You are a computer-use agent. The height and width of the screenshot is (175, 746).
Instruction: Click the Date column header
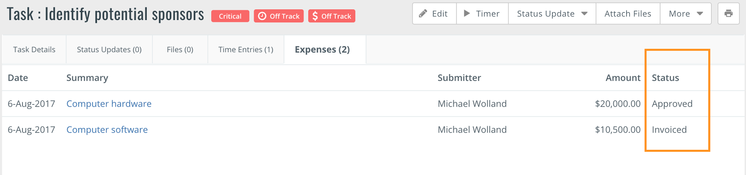(x=18, y=78)
